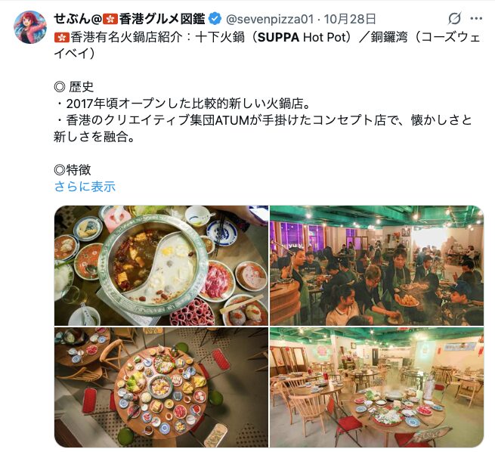Click the Hong Kong flag emoji starting tweet text
Screen dimensions: 495x452
pos(62,38)
